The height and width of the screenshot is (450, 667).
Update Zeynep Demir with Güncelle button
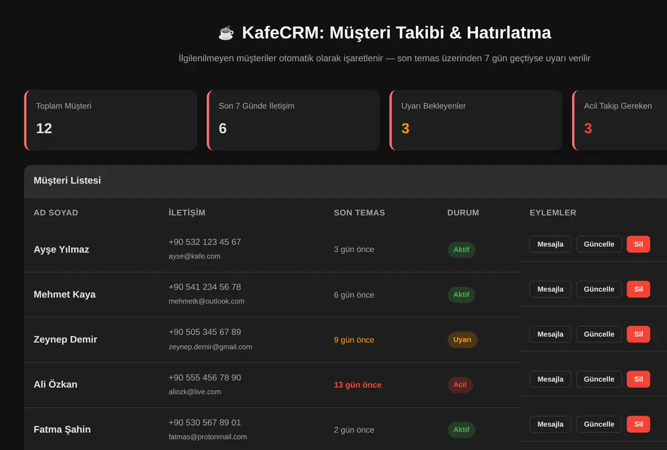pos(599,334)
